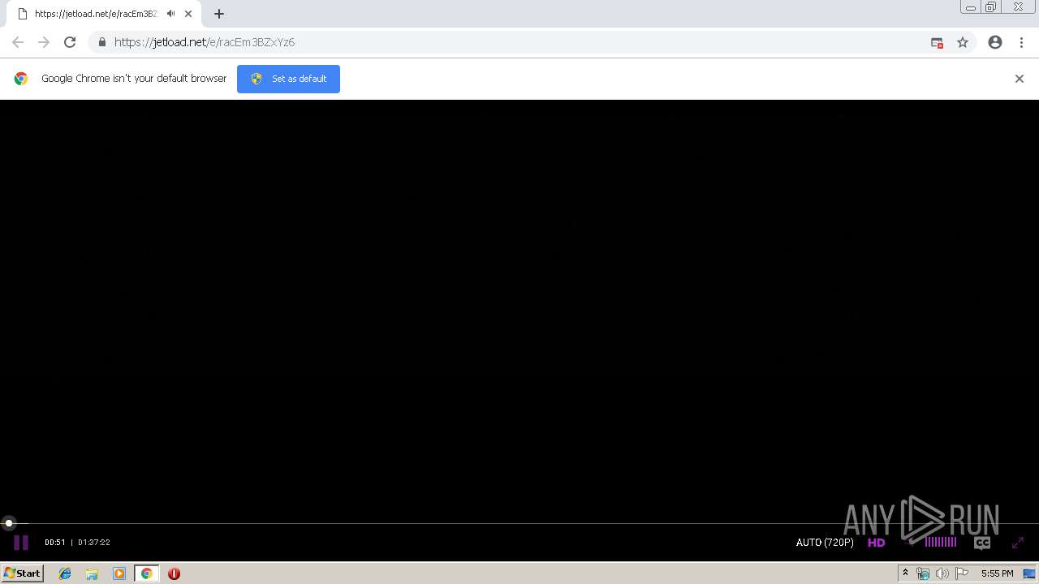
Task: Toggle HD quality icon
Action: (877, 543)
